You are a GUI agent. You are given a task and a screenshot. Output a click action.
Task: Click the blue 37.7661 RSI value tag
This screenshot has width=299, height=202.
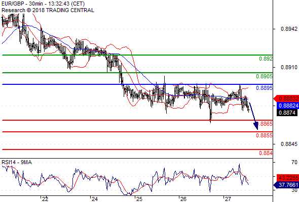pos(286,185)
